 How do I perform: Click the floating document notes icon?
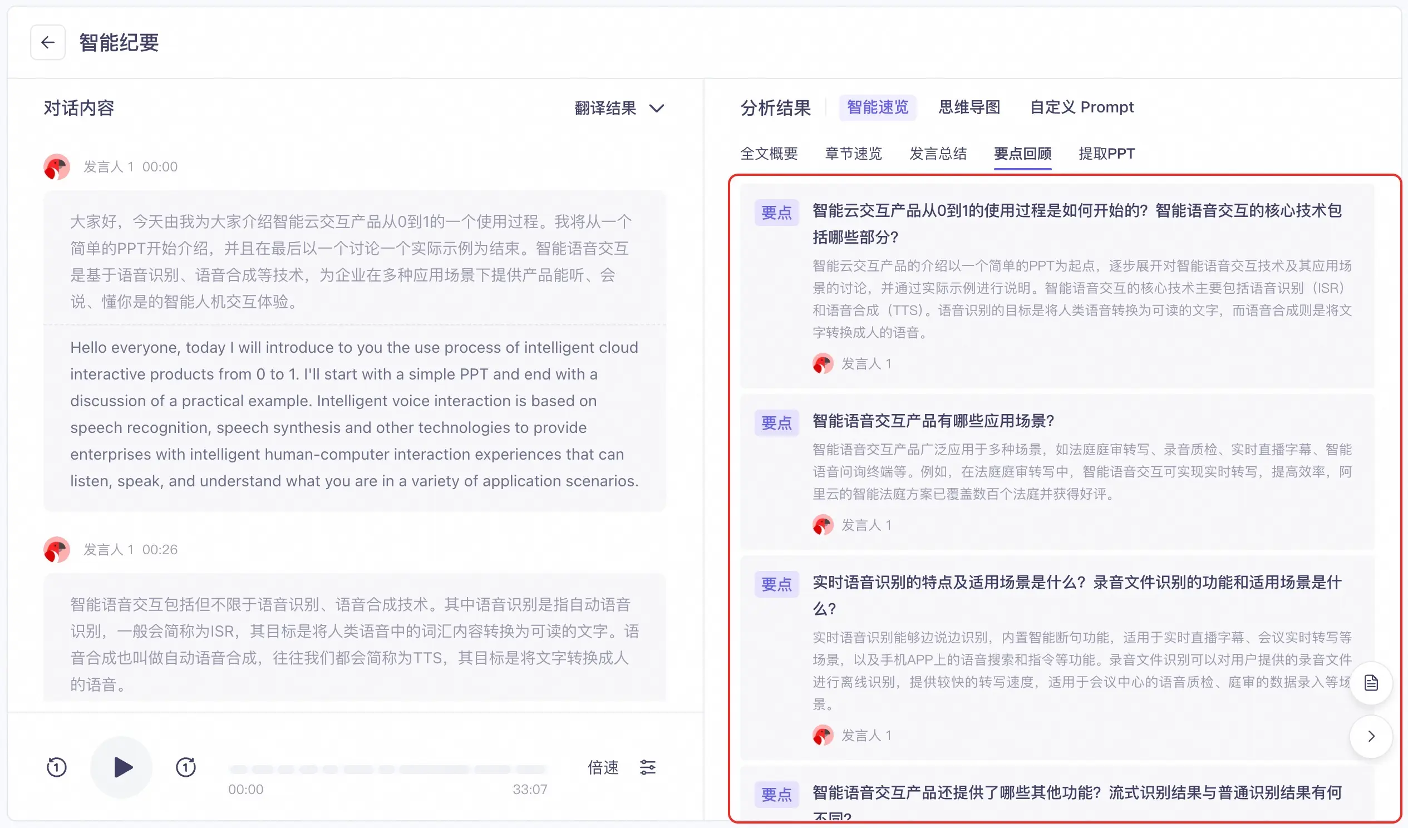[1372, 683]
